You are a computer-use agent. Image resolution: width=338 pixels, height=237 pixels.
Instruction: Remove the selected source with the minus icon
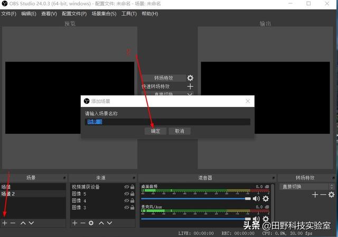[83, 223]
